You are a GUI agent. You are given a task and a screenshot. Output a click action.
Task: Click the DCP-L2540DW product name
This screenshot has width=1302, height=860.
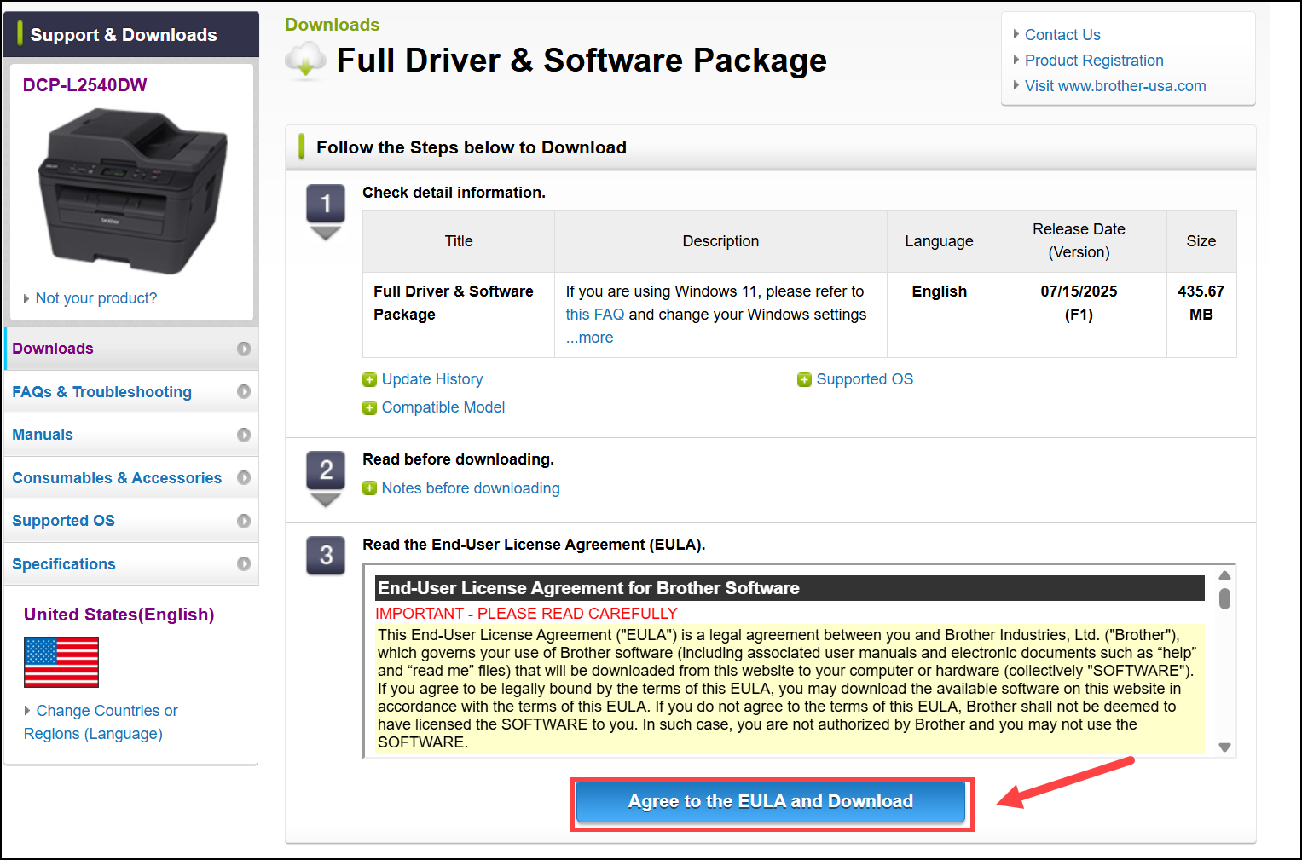[84, 85]
